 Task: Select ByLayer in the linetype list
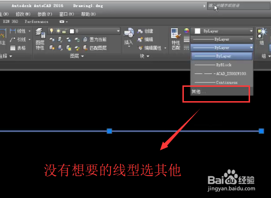(222, 56)
